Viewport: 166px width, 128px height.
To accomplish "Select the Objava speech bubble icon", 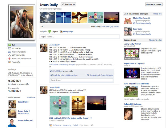I will point(50,32).
